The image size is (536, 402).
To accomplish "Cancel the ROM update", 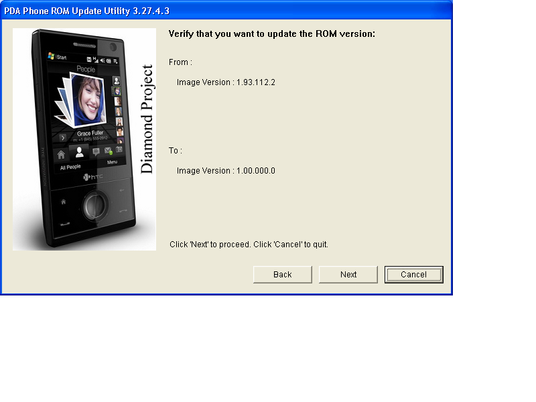I will click(413, 275).
